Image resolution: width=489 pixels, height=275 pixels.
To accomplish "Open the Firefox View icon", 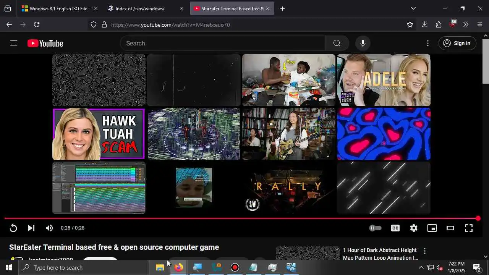I will pos(8,8).
